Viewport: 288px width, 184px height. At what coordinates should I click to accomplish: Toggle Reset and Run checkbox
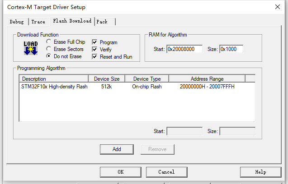94,56
